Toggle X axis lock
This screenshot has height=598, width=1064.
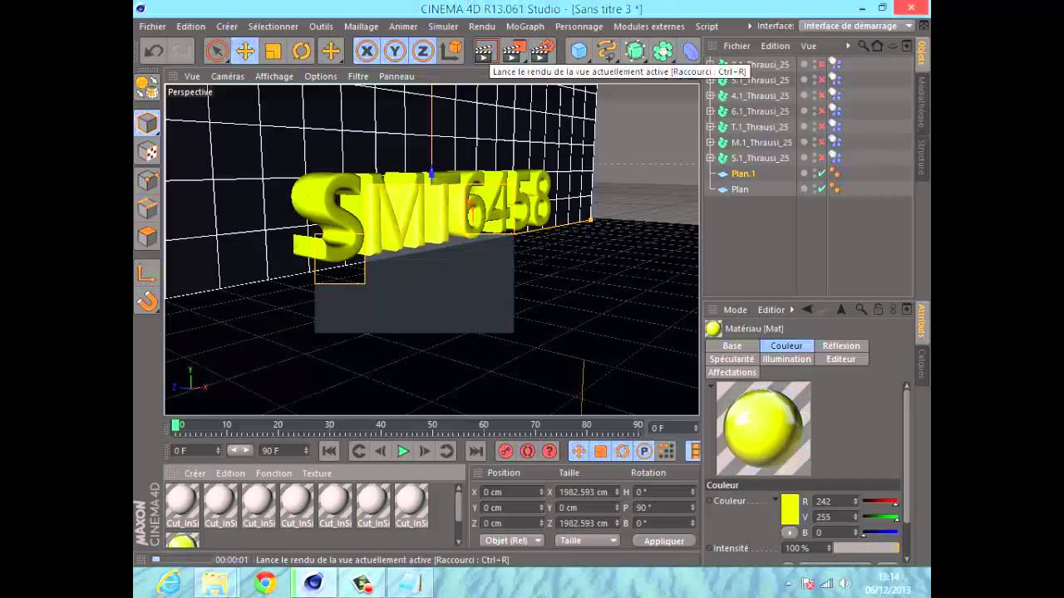(x=367, y=51)
